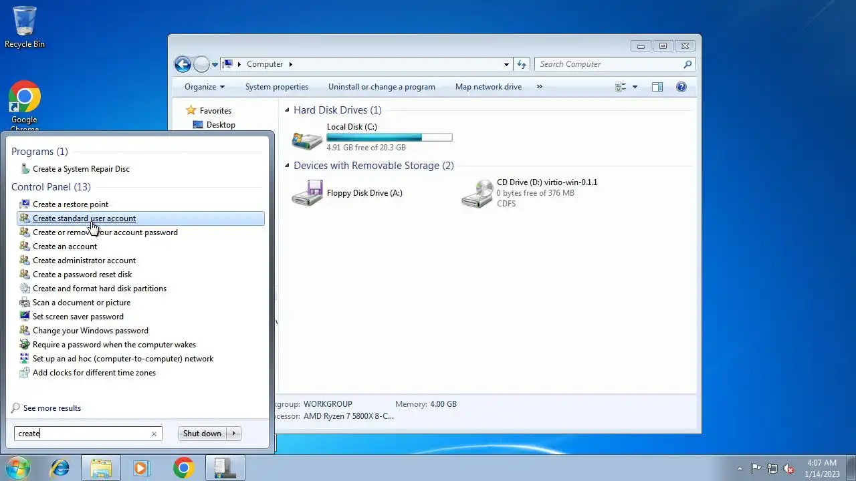Select Map network drive

[488, 87]
